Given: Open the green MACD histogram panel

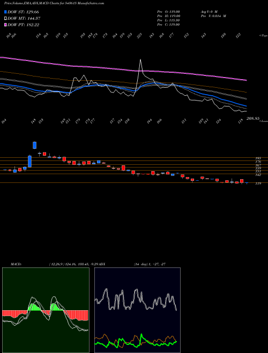Looking at the screenshot, I should click(x=46, y=310).
